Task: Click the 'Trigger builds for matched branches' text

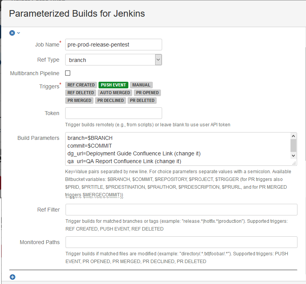Action: [176, 225]
